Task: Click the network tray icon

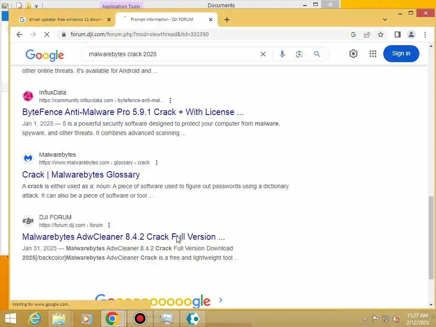Action: pyautogui.click(x=385, y=318)
